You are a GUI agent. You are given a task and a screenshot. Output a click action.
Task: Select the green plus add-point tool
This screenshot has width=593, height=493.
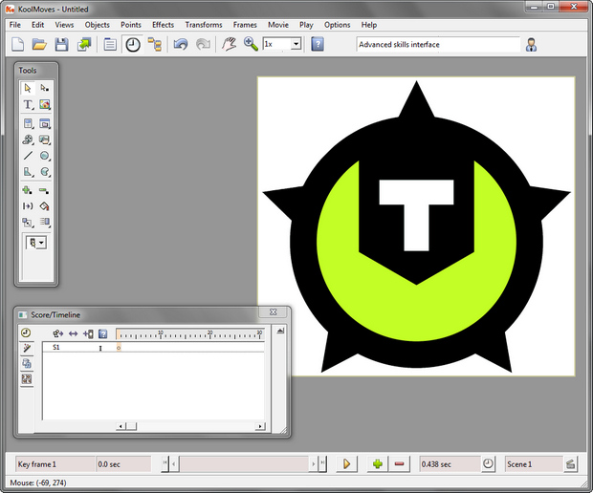pos(28,190)
